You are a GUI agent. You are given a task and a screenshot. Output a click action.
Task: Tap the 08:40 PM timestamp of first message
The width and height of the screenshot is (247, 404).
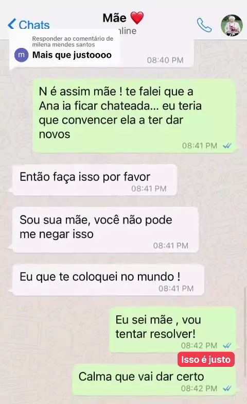(165, 60)
